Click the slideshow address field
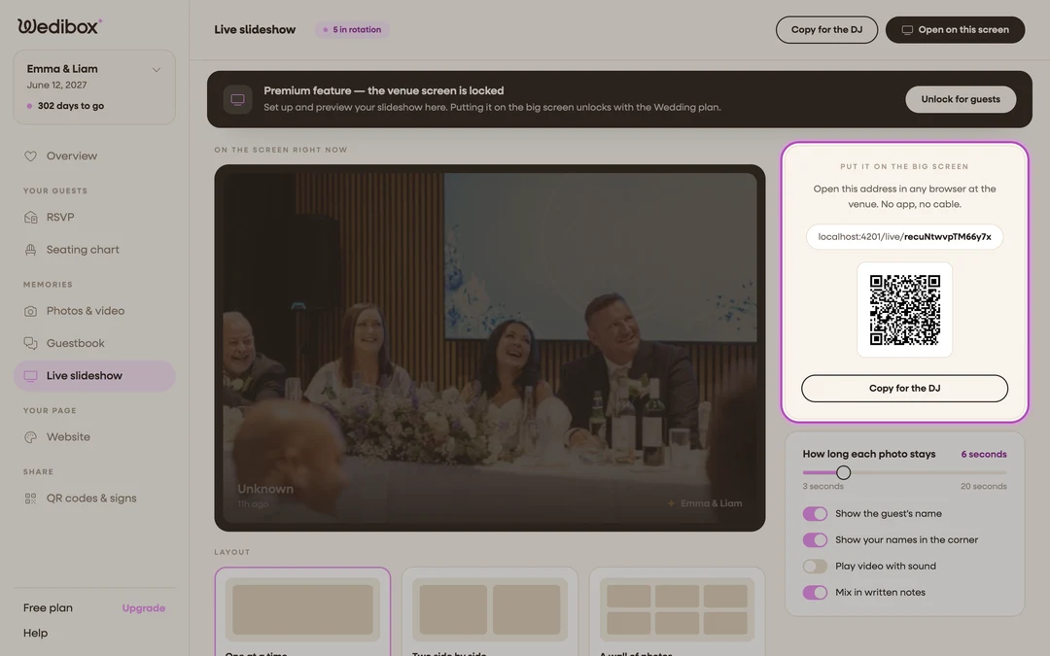 click(905, 237)
